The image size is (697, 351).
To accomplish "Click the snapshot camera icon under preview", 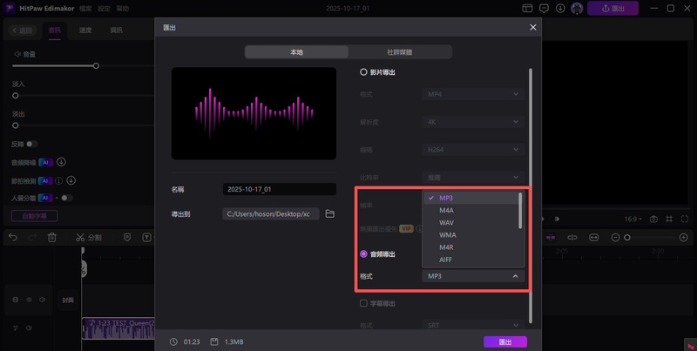I will click(x=653, y=219).
